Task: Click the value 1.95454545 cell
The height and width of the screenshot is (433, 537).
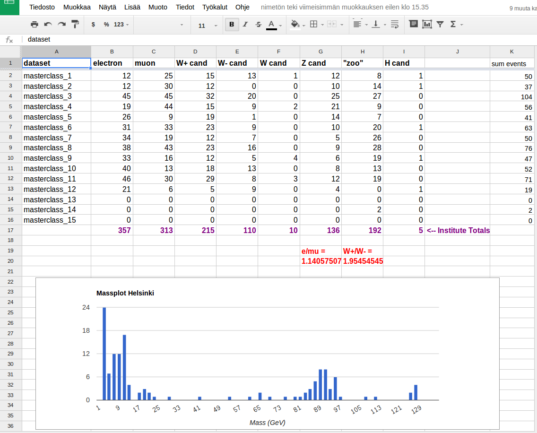Action: pyautogui.click(x=363, y=261)
